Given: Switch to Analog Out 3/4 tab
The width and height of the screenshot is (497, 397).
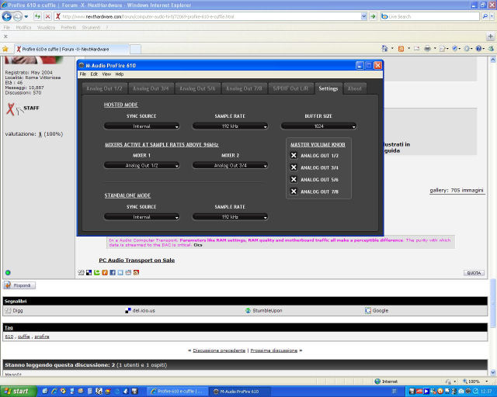Looking at the screenshot, I should 151,88.
